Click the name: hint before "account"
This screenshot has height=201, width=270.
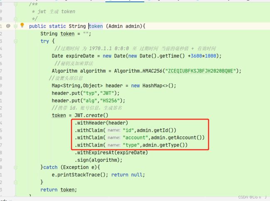pos(114,138)
